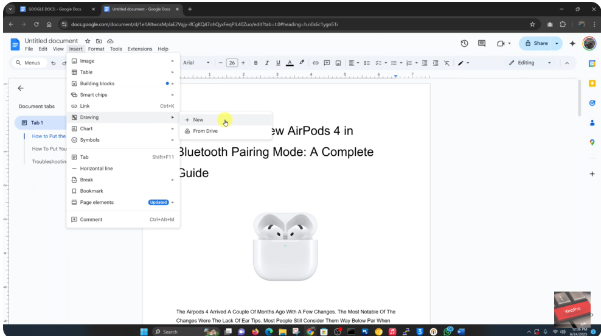Open the text alignment dropdown
Image resolution: width=601 pixels, height=336 pixels.
pos(353,63)
